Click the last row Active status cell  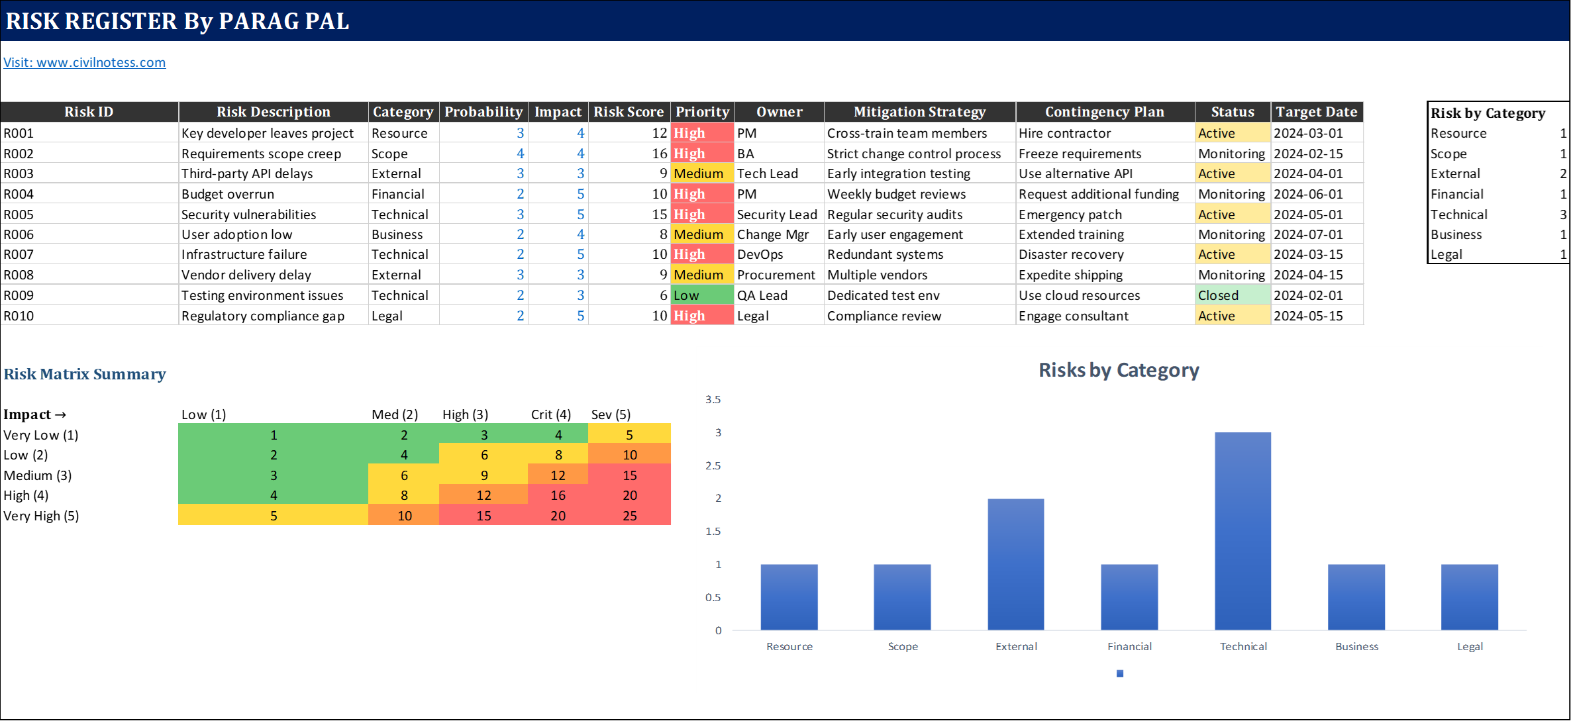[x=1233, y=316]
